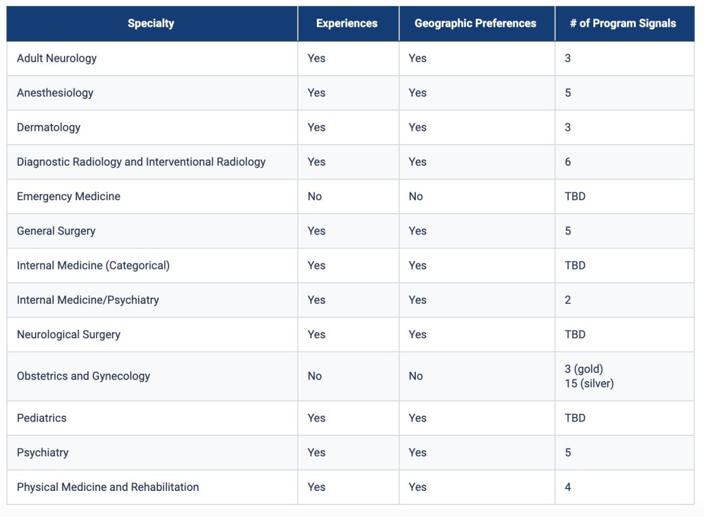Select Internal Medicine (Categorical) row label
Image resolution: width=704 pixels, height=517 pixels.
tap(93, 265)
